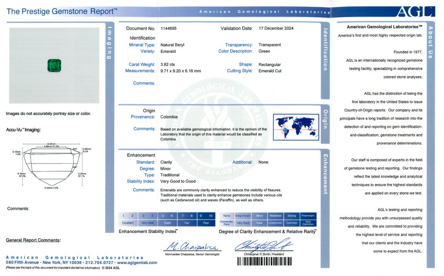Click the barcode under the president's signature

tap(264, 261)
